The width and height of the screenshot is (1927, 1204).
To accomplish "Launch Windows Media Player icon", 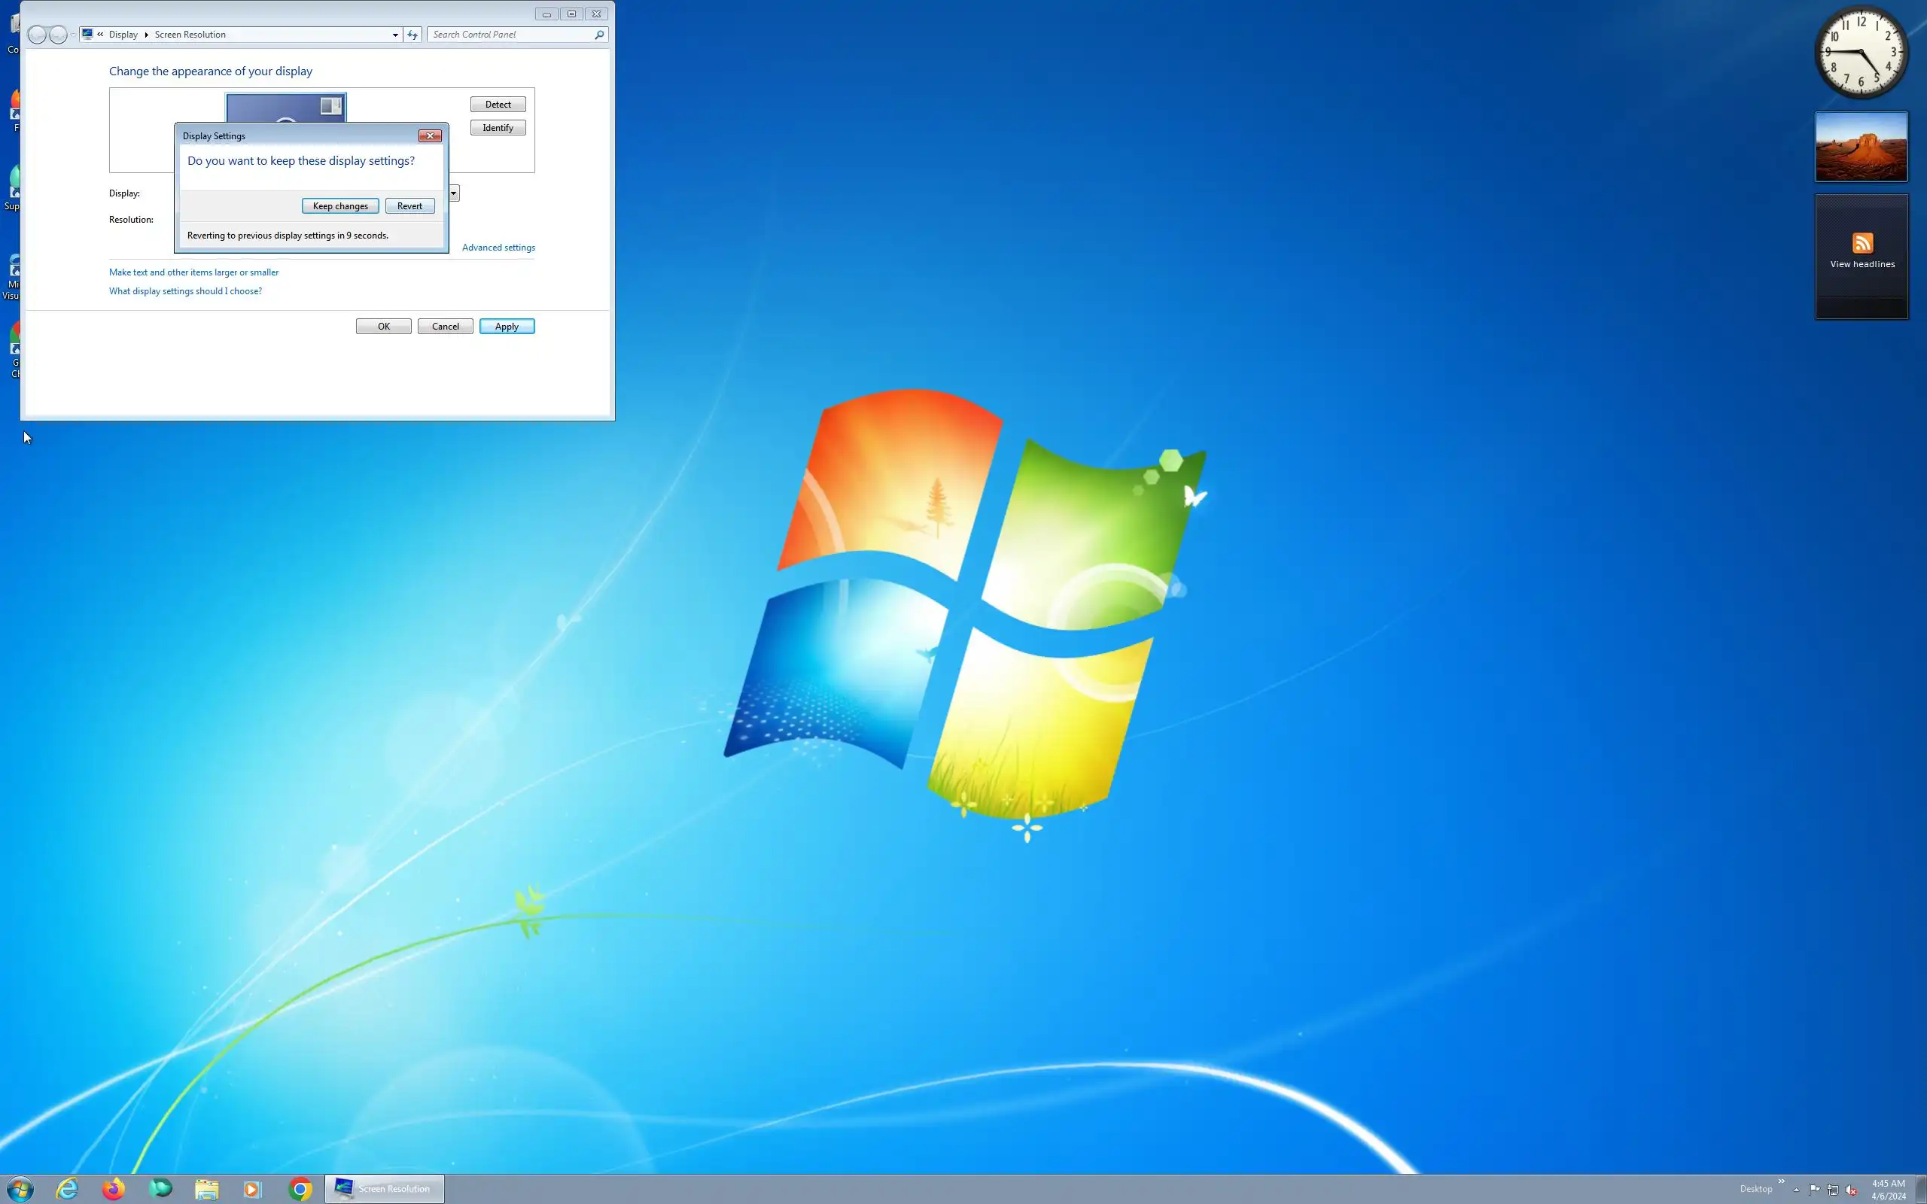I will 252,1189.
